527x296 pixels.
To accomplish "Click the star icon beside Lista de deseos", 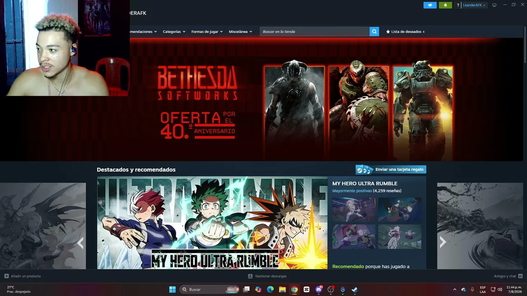I will 388,32.
